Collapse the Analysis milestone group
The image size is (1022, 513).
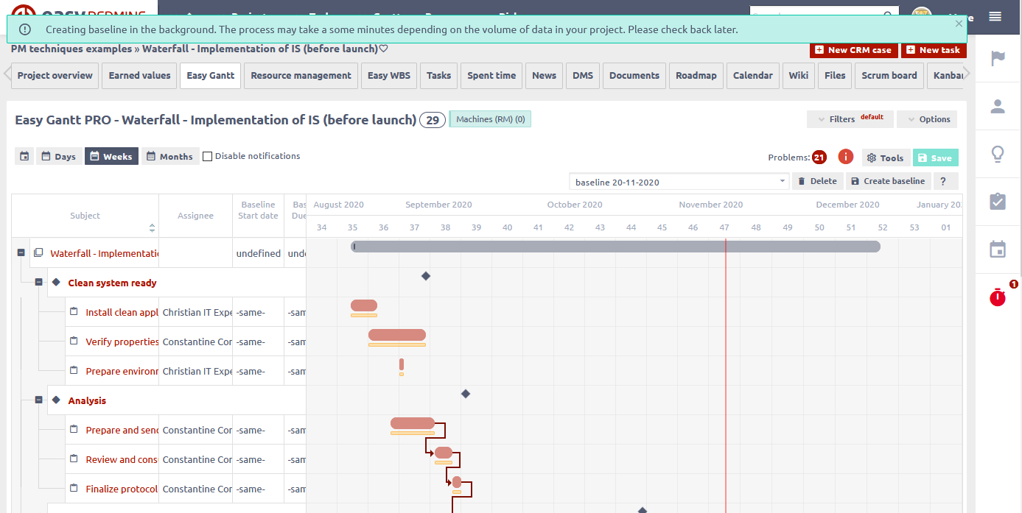pyautogui.click(x=38, y=400)
